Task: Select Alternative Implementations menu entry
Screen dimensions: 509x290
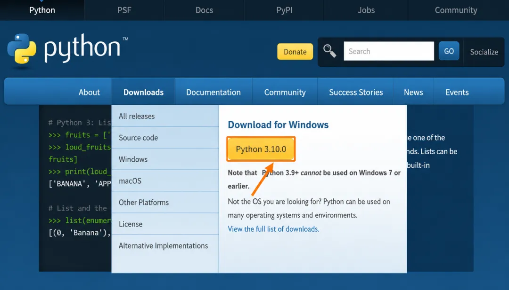Action: [x=165, y=246]
